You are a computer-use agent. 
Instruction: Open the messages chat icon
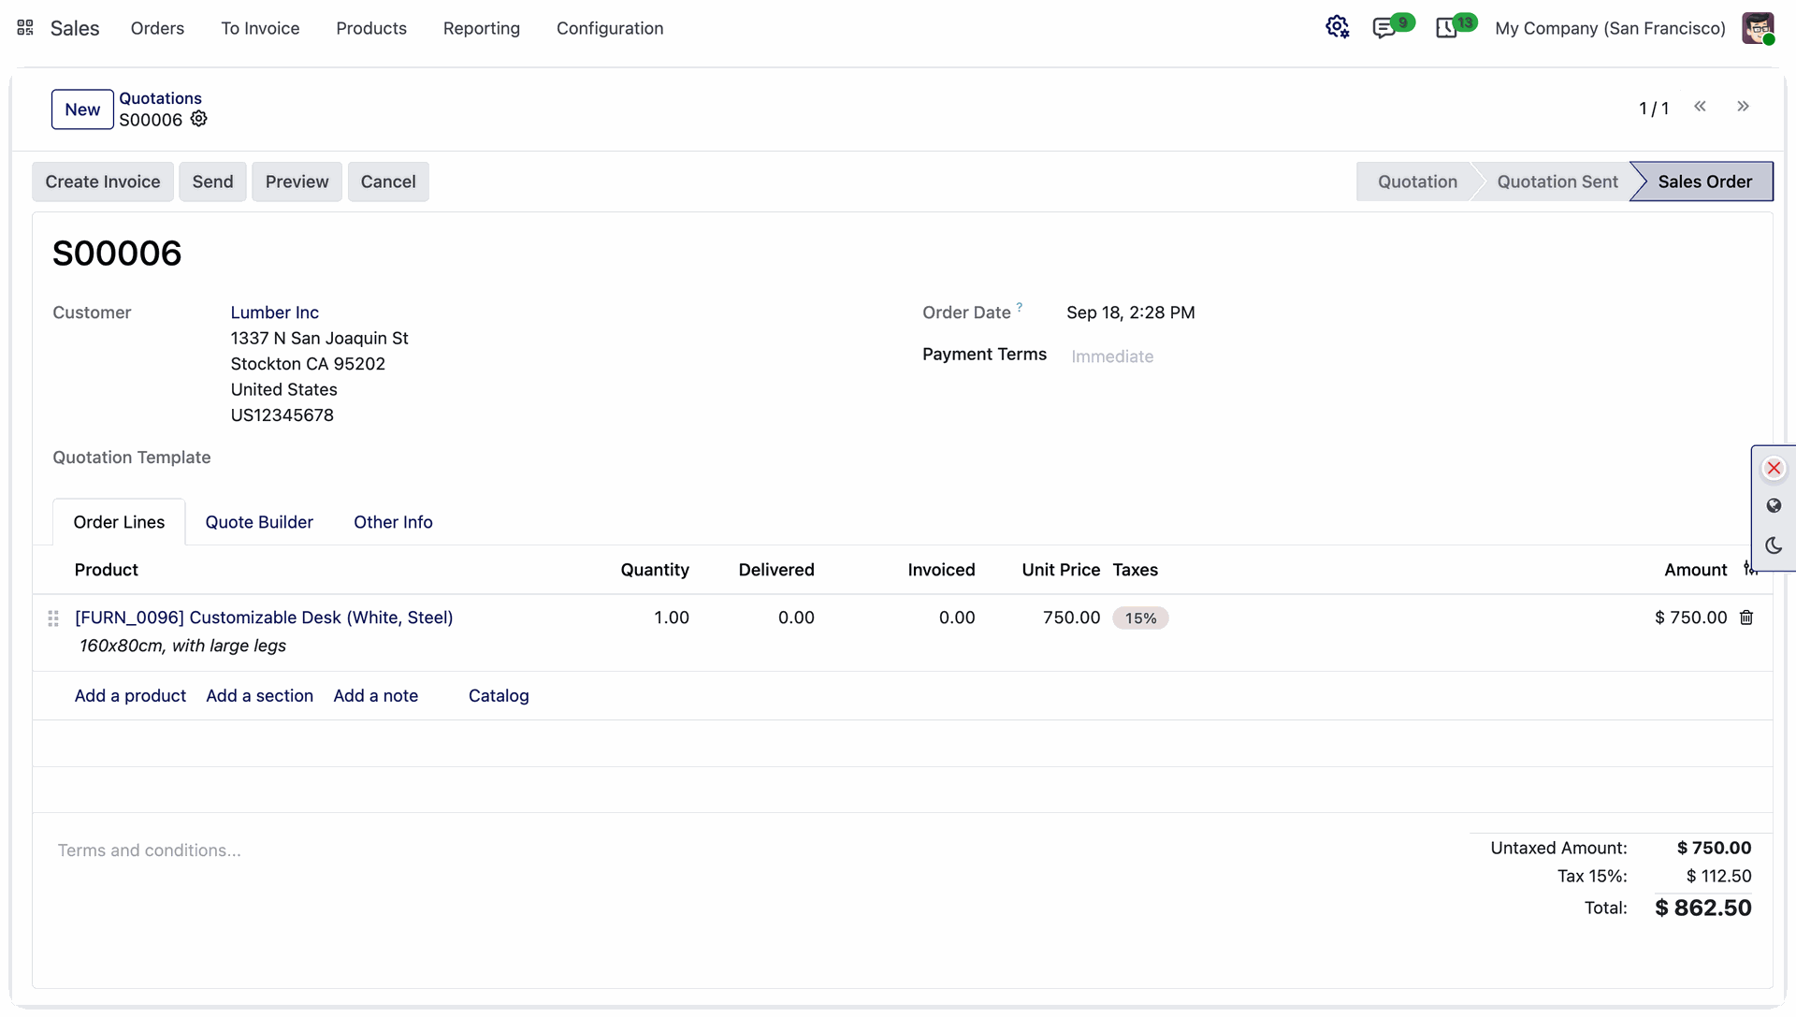point(1383,28)
